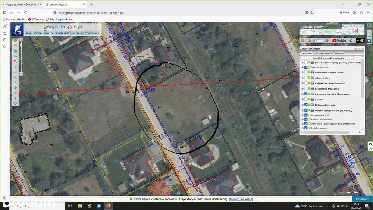
Task: Open the POBIERANIE DANYCH menu
Action: (x=67, y=34)
